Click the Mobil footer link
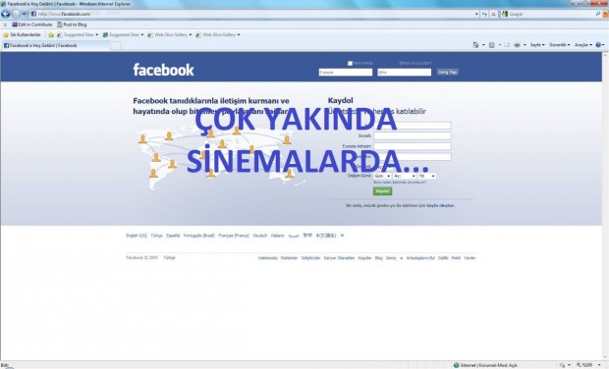The height and width of the screenshot is (369, 609). pos(456,258)
